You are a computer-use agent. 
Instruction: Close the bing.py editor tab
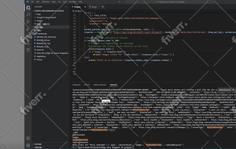pos(85,7)
